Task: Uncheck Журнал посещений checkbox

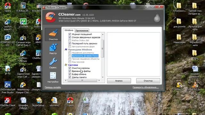Action: (x=70, y=34)
